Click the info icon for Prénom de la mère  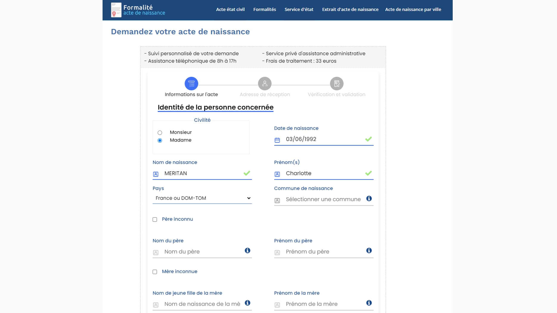(x=369, y=303)
